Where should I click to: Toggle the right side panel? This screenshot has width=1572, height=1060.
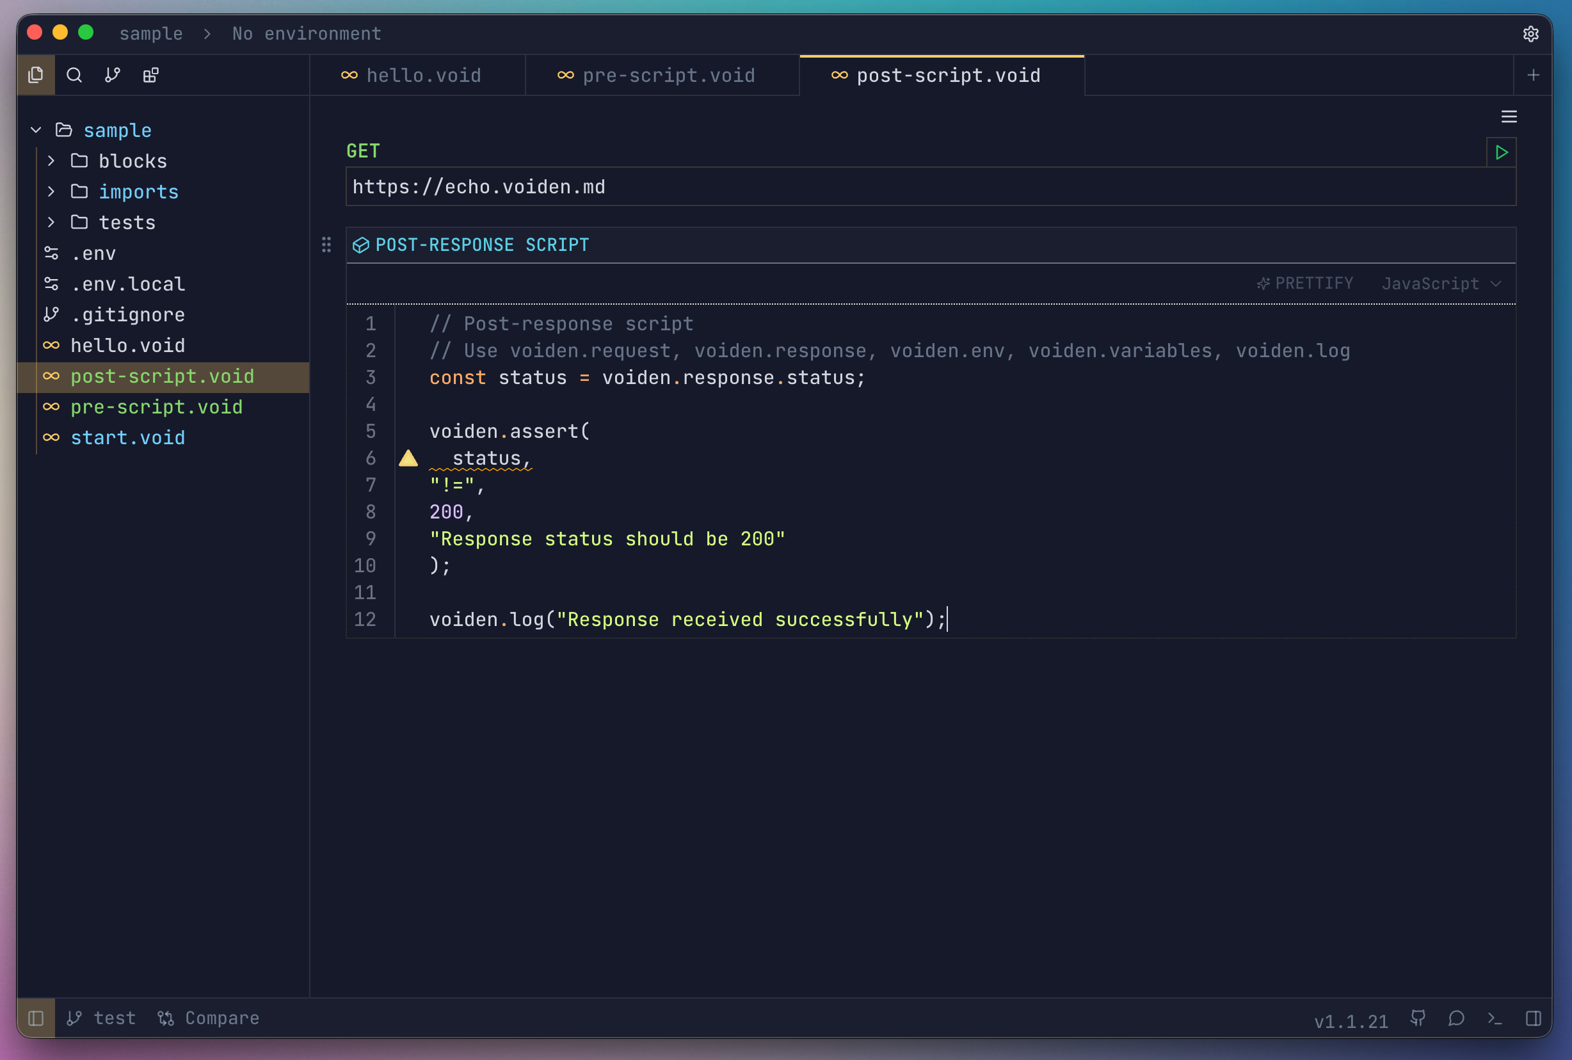(1534, 1019)
